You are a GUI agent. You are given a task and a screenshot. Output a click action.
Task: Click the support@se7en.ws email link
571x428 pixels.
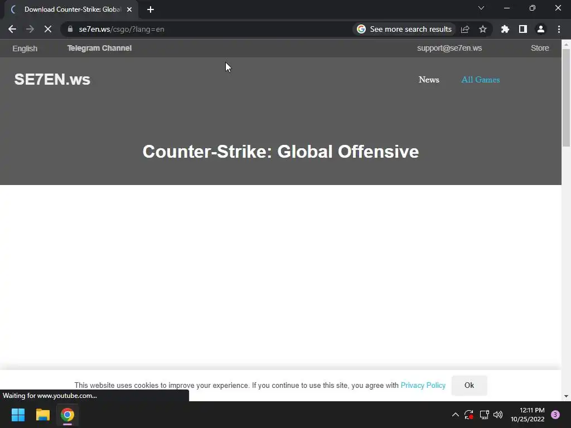[449, 48]
